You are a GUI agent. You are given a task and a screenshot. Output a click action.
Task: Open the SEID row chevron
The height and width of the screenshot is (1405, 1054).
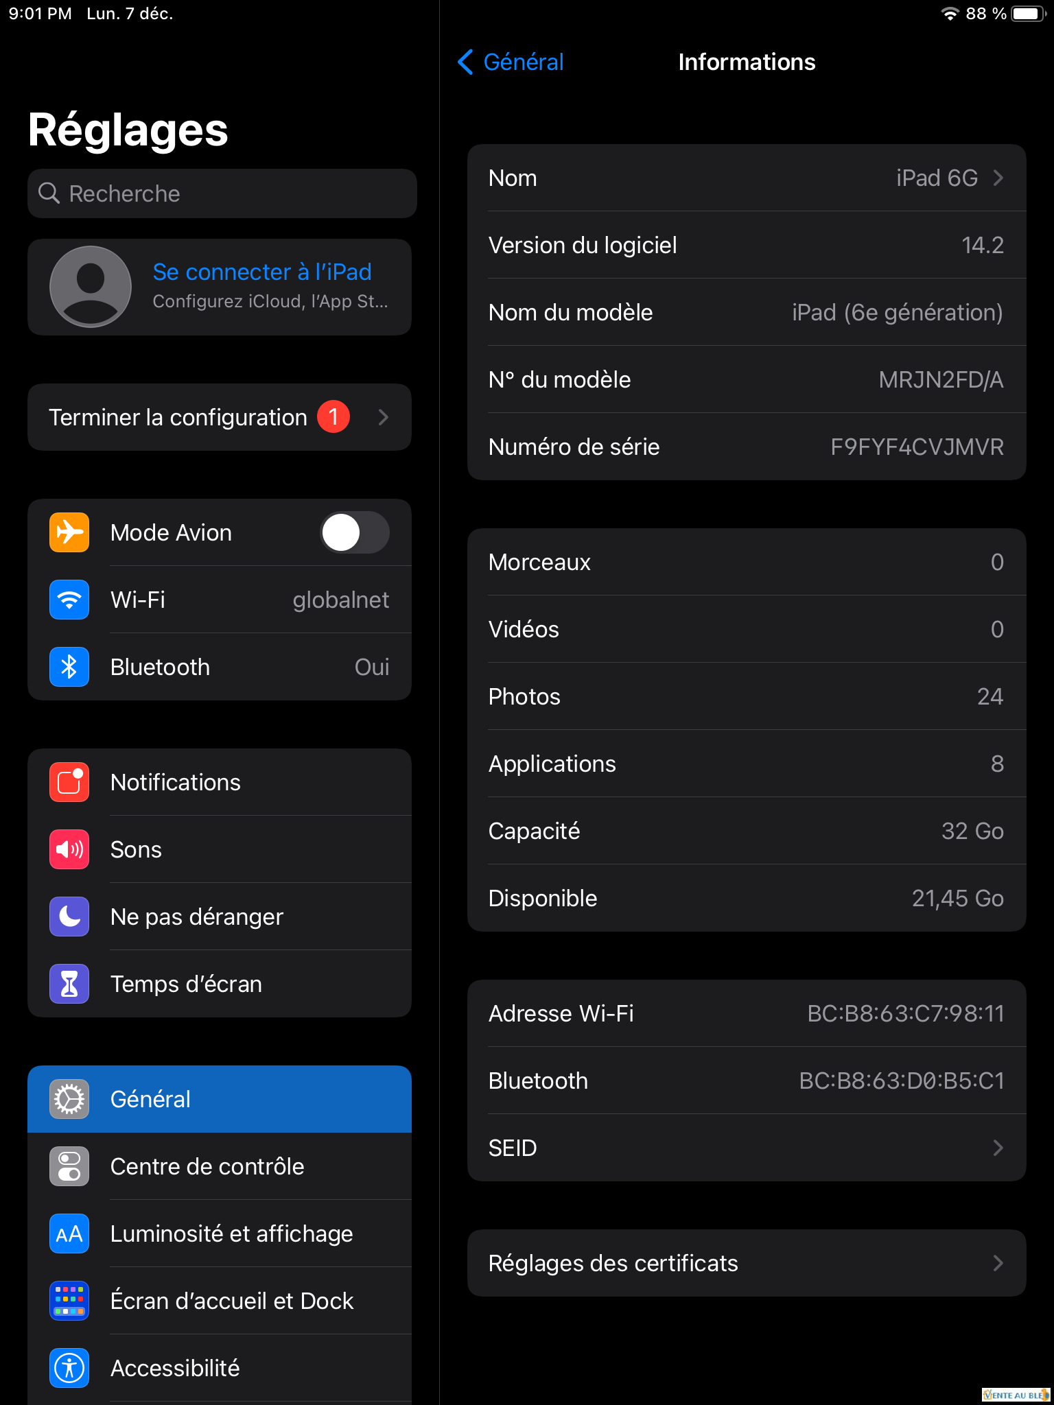click(998, 1148)
